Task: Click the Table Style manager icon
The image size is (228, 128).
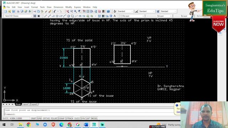Action: 158,11
